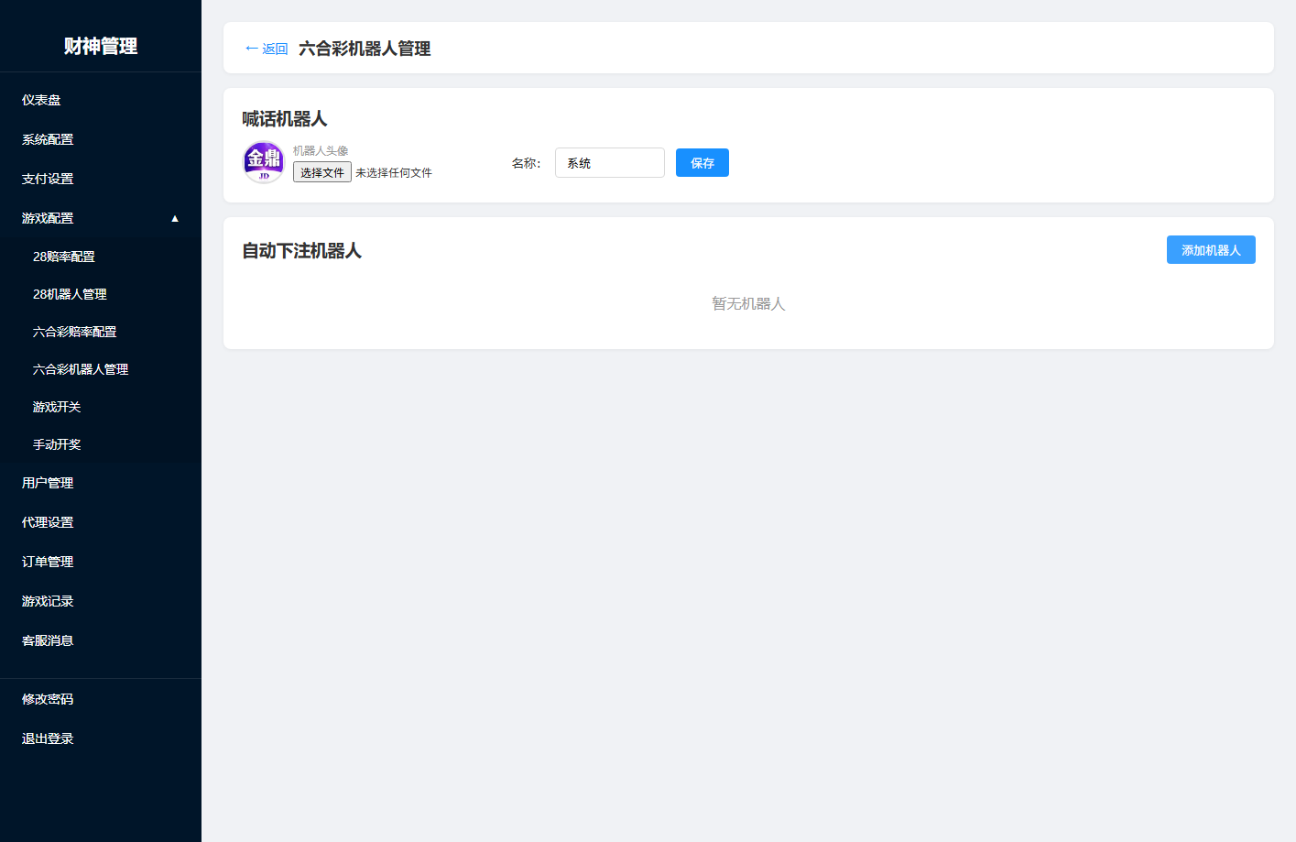
Task: Click the 机器人头像 label
Action: tap(321, 150)
